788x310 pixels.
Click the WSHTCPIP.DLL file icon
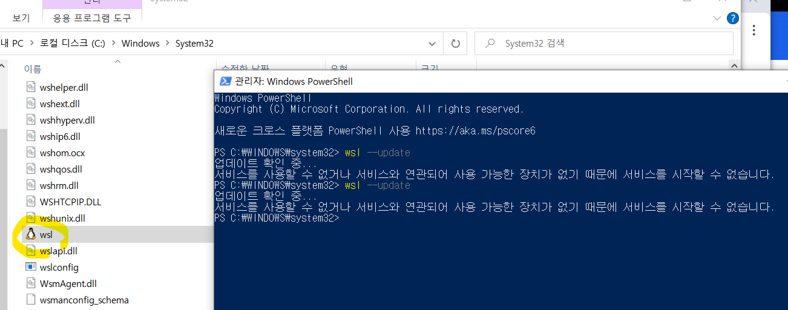[31, 202]
